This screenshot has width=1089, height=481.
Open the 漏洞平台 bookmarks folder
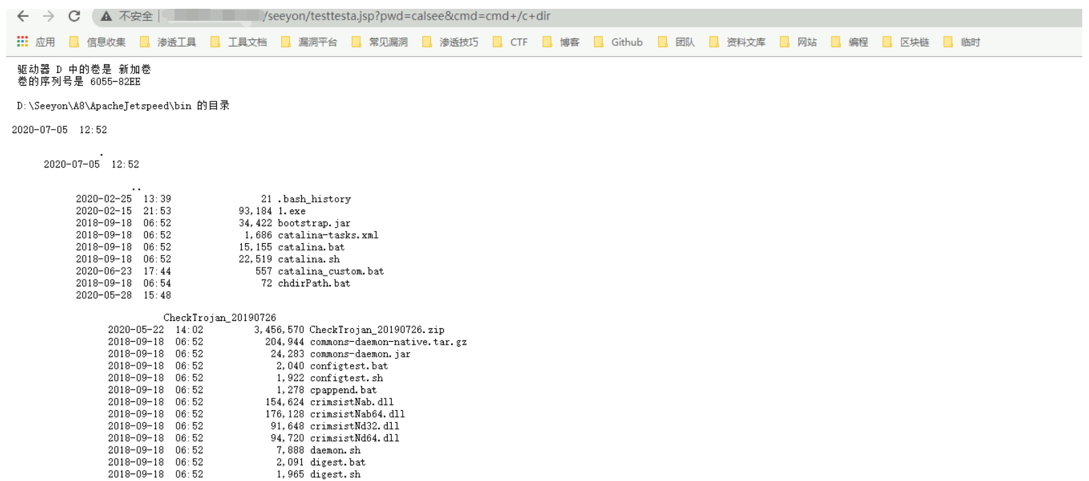pos(309,42)
